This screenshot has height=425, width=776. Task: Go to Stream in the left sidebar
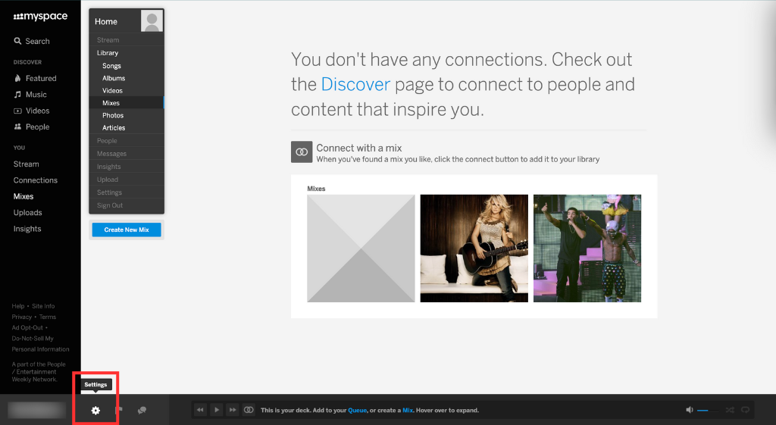(x=27, y=164)
